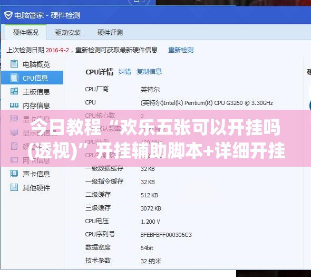
Task: Click the 主板信息 motherboard icon
Action: coord(14,91)
